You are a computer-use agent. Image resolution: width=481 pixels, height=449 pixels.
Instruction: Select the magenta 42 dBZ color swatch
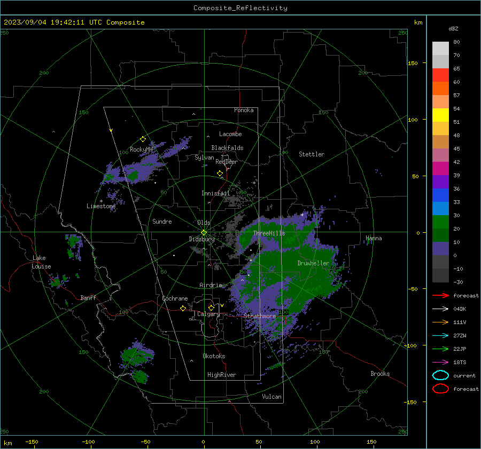click(x=440, y=168)
